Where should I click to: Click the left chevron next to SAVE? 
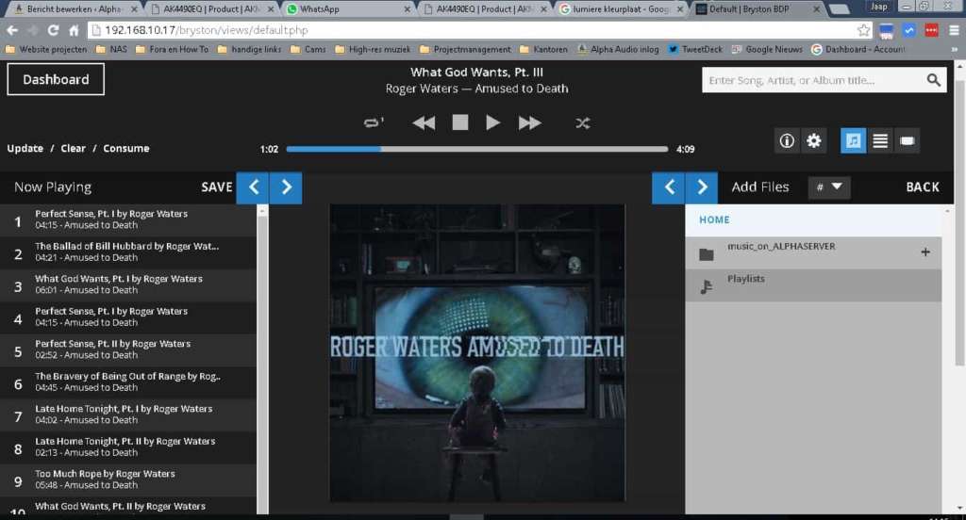click(253, 187)
